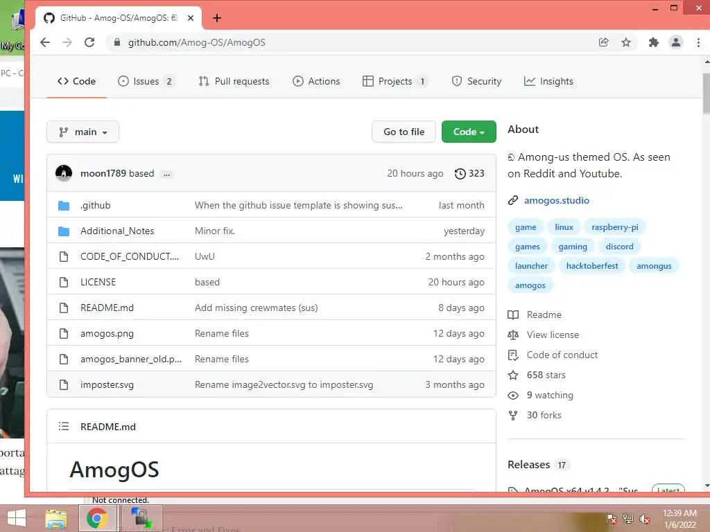This screenshot has height=532, width=710.
Task: Click the browser forward arrow
Action: click(67, 42)
